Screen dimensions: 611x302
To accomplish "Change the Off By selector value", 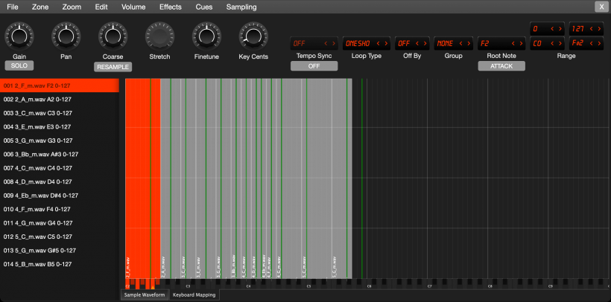I will (x=412, y=44).
